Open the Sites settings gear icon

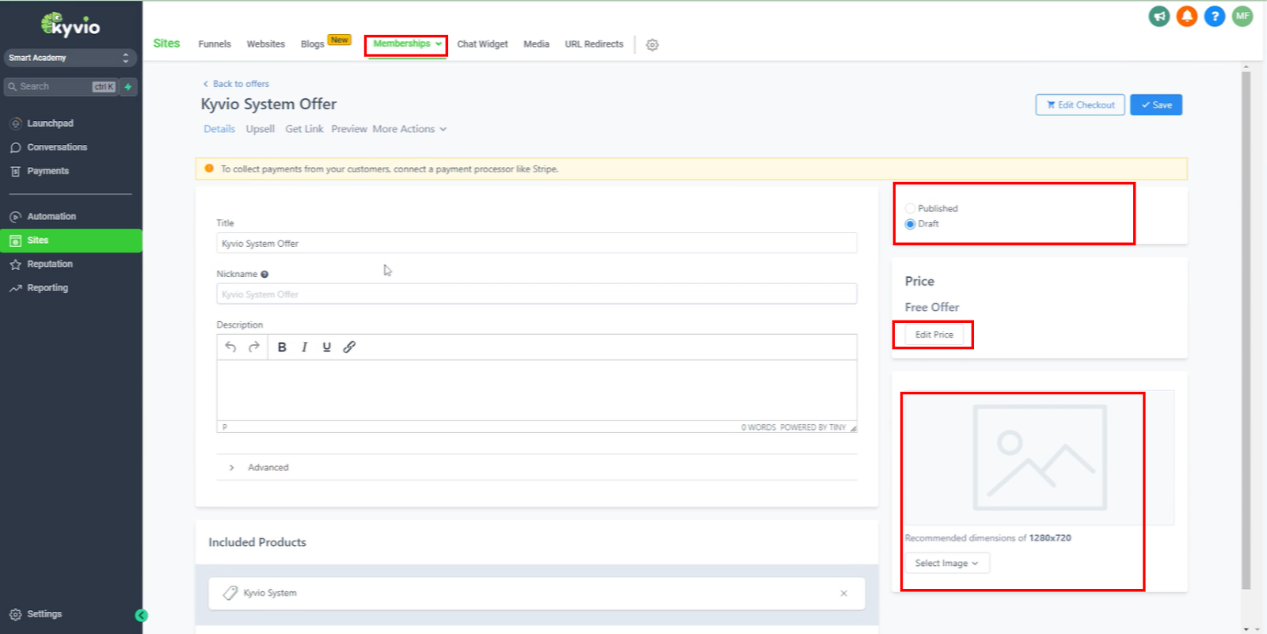tap(653, 45)
